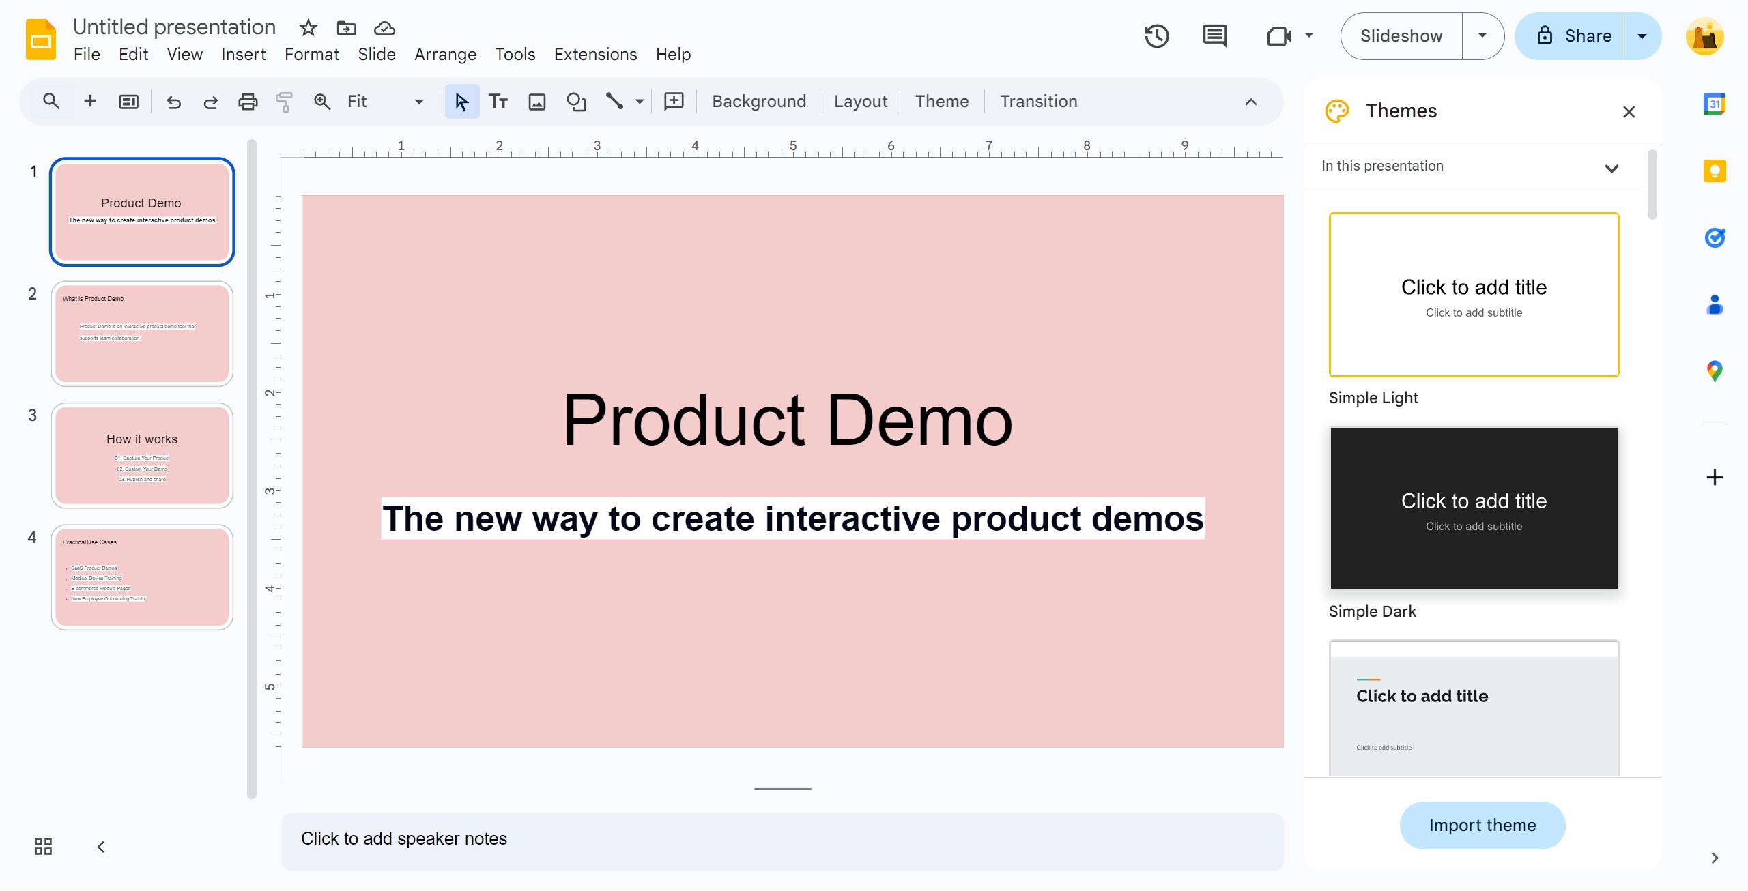Open Slideshow options dropdown arrow

coord(1482,35)
